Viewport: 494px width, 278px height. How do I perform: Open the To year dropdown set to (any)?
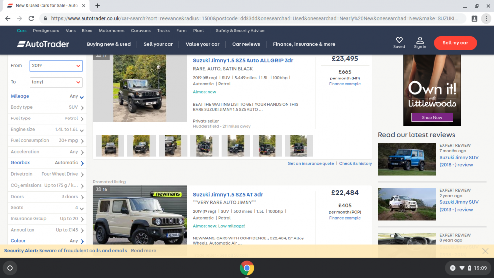point(56,82)
